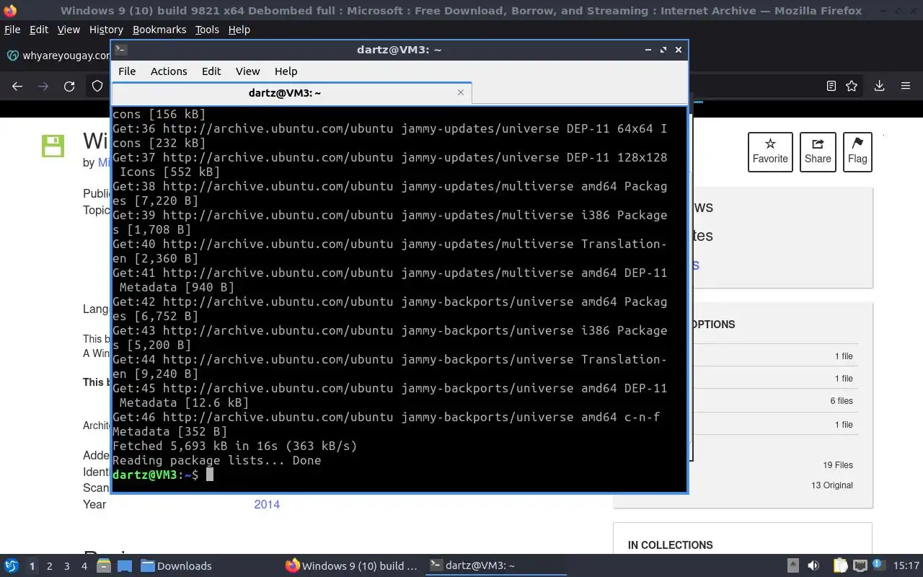Click the 'Fetched 5,693 kB in 16s' line
The height and width of the screenshot is (577, 923).
tap(235, 446)
